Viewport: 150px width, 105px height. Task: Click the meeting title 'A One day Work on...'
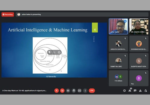tap(24, 90)
